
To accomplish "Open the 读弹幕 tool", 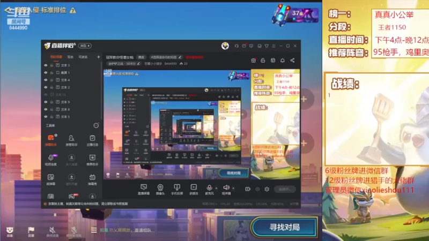I will click(51, 179).
